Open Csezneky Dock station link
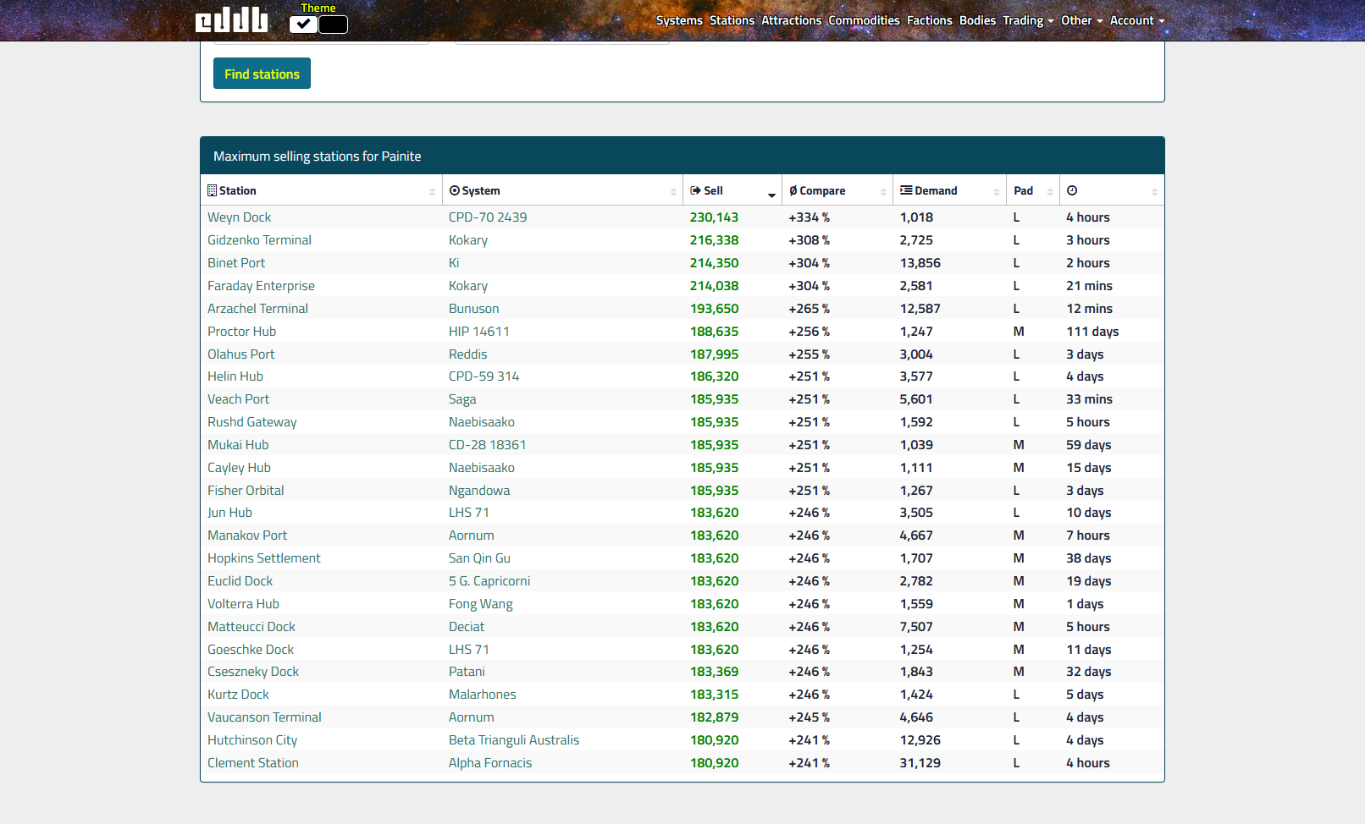The width and height of the screenshot is (1365, 824). pyautogui.click(x=253, y=672)
